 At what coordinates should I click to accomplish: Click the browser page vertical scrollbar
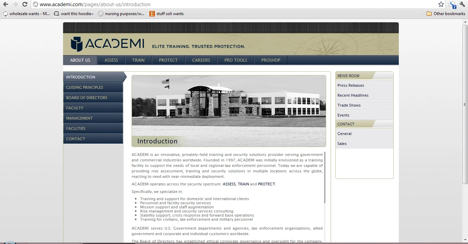(x=465, y=104)
